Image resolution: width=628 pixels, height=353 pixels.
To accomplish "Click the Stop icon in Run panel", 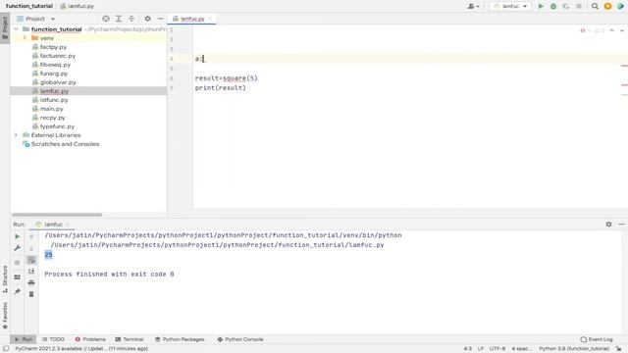I will (x=18, y=263).
